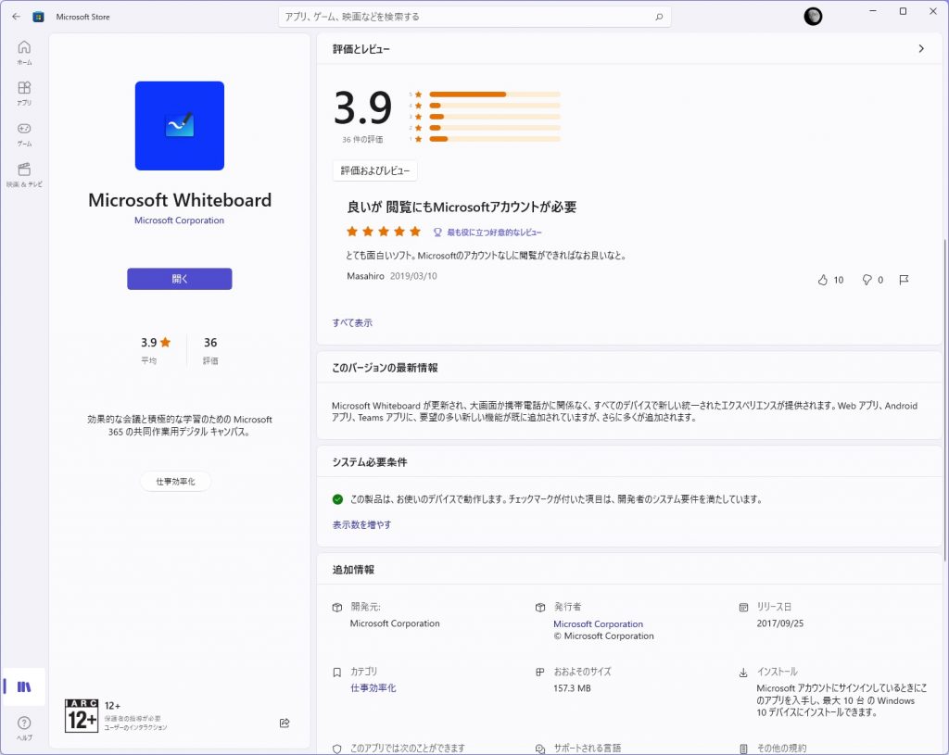949x755 pixels.
Task: Like Masahiro's review with thumbs up
Action: (823, 279)
